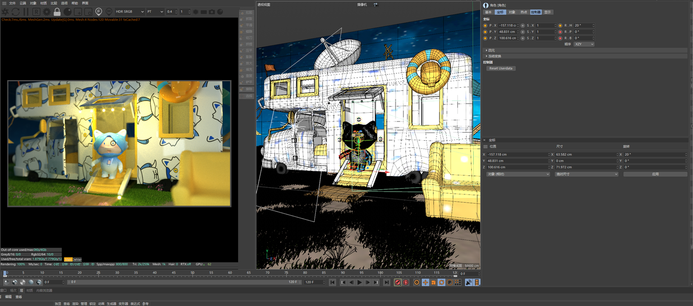The width and height of the screenshot is (693, 306).
Task: Close the 坐标 panel with X icon
Action: 484,140
